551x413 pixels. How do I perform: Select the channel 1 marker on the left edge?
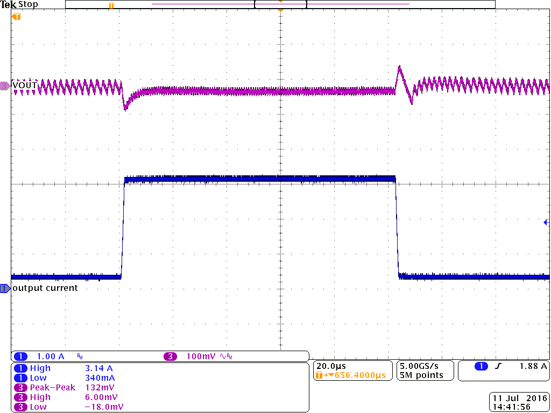(x=4, y=288)
